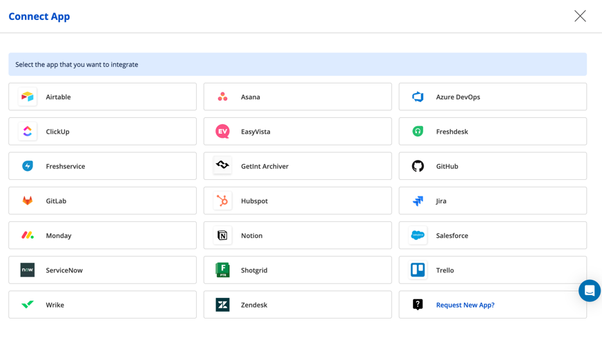
Task: Pick GetInt Archiver from the list
Action: click(297, 166)
